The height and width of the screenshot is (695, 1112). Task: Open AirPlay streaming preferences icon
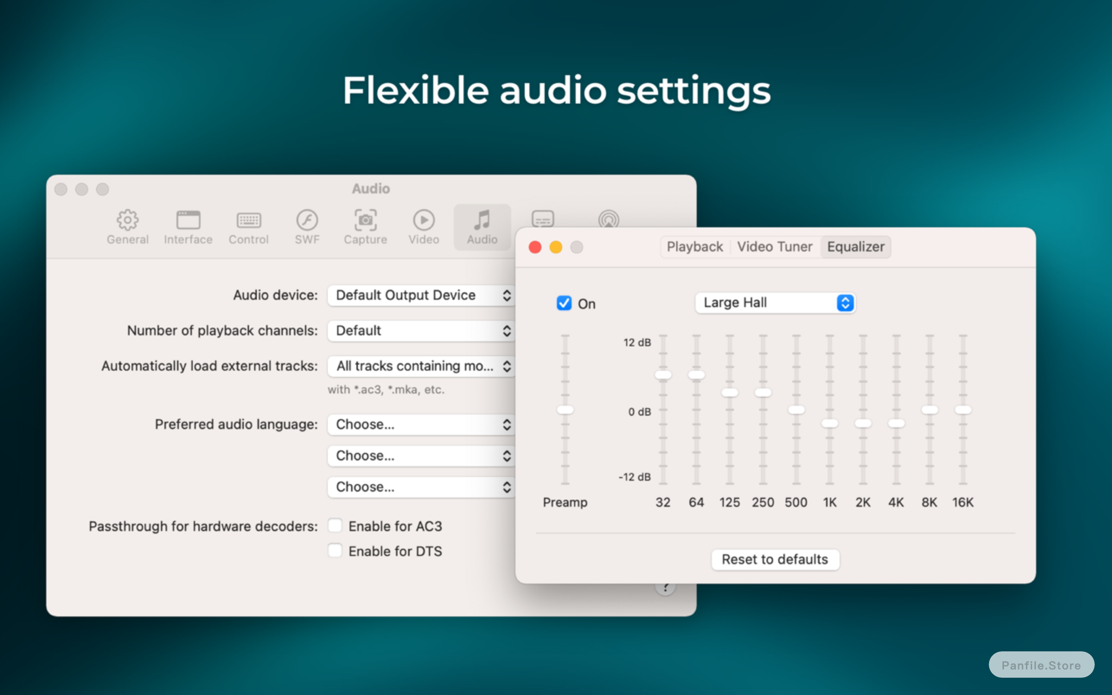coord(609,219)
